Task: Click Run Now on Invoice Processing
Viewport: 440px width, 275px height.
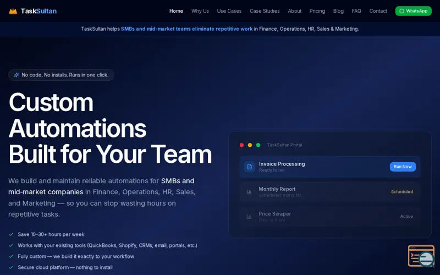Action: coord(403,167)
